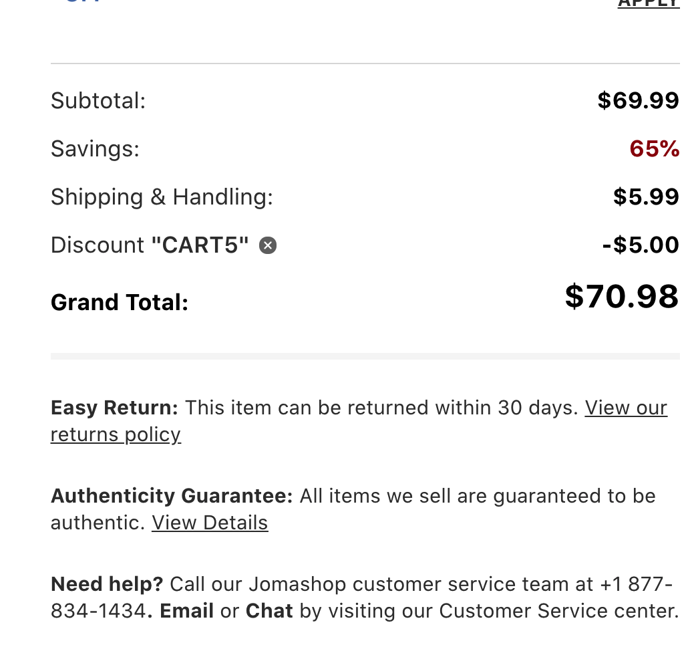
Task: Click the blue partially visible text at top-left
Action: coord(83,2)
